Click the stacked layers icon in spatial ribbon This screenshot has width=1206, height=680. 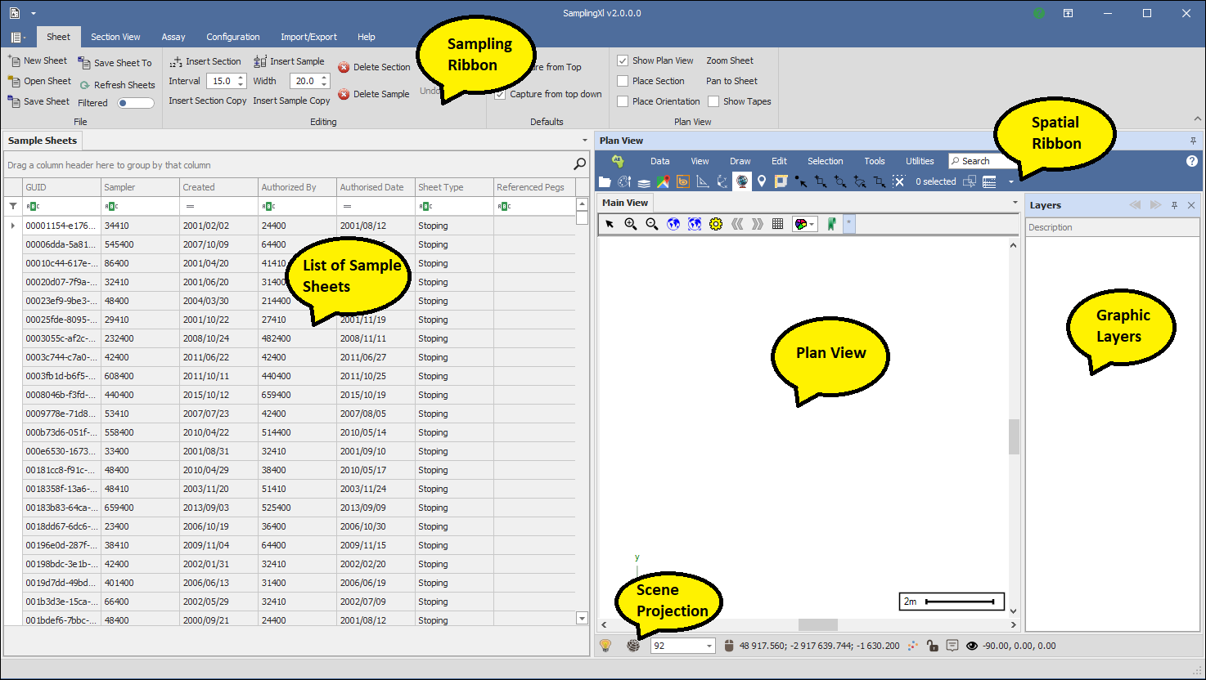(x=644, y=182)
